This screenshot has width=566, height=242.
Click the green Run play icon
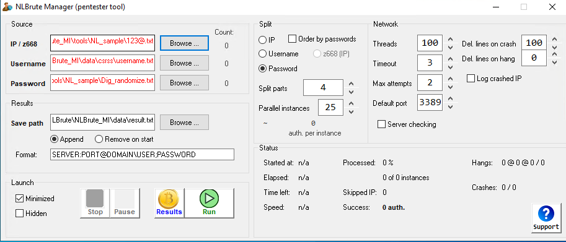209,198
